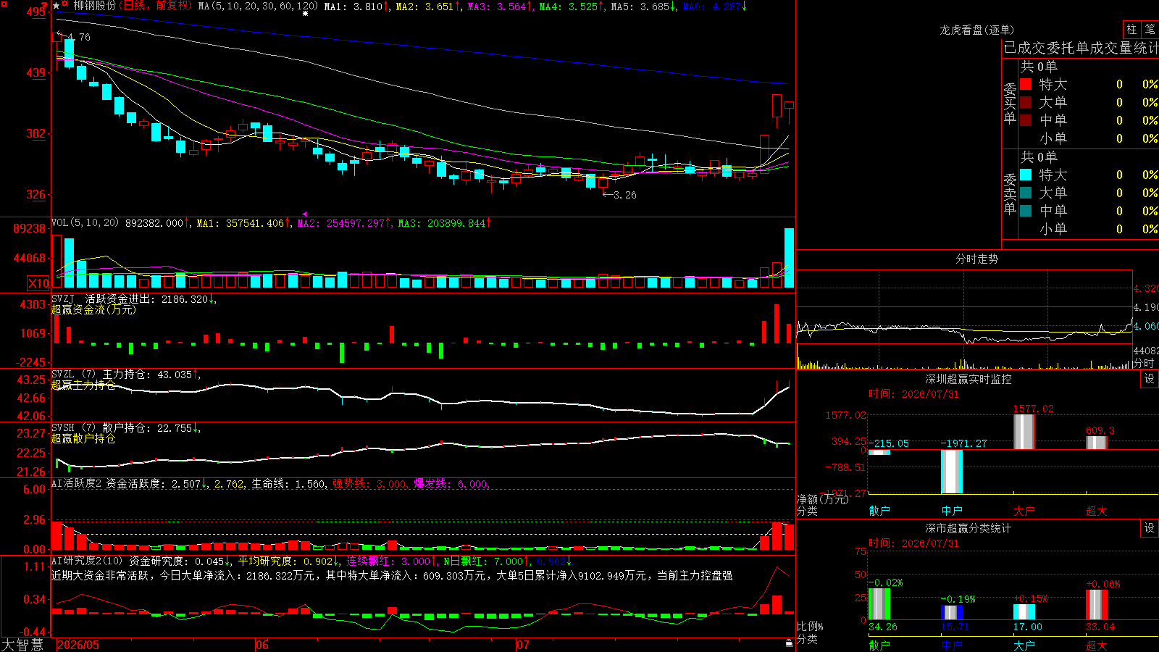Viewport: 1159px width, 652px height.
Task: Open 设 settings for 深市超赢分类统计
Action: coord(1150,528)
